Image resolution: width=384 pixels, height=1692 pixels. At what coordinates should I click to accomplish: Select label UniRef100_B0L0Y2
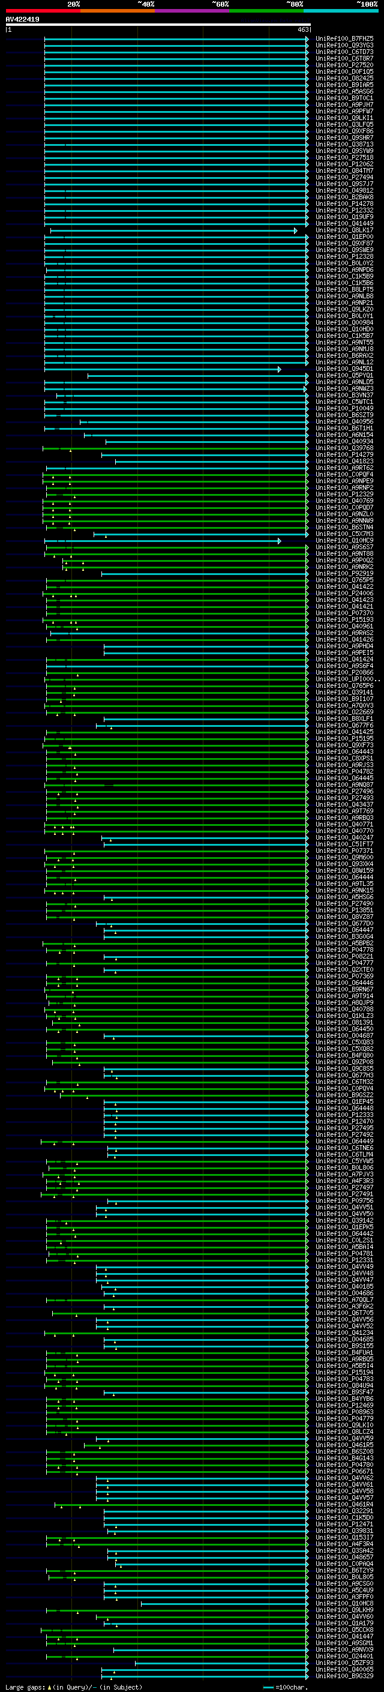click(344, 263)
